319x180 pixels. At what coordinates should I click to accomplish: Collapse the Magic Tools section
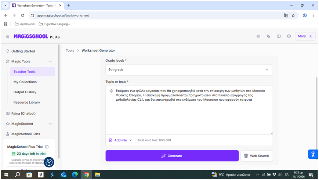50,61
